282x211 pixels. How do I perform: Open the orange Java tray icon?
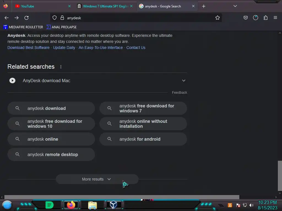tap(230, 205)
